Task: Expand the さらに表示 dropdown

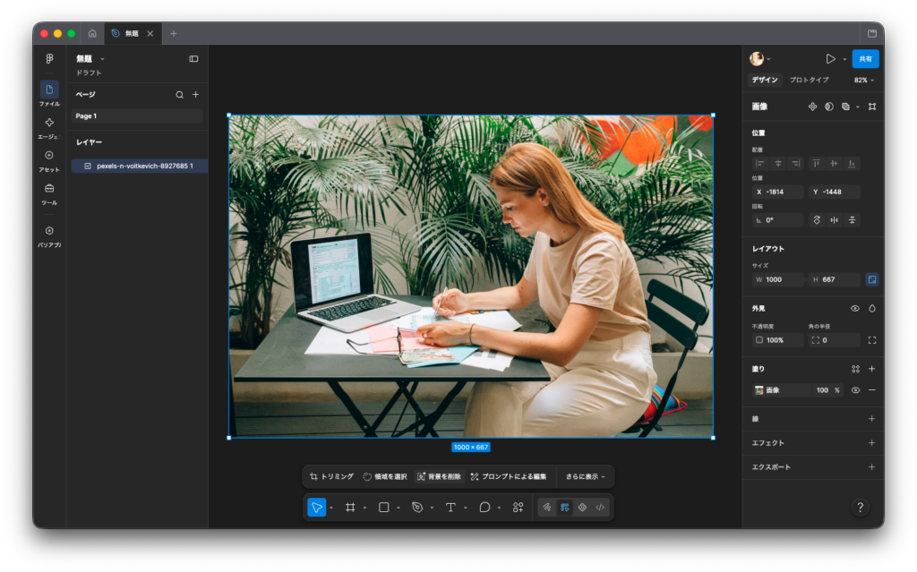Action: click(x=586, y=476)
